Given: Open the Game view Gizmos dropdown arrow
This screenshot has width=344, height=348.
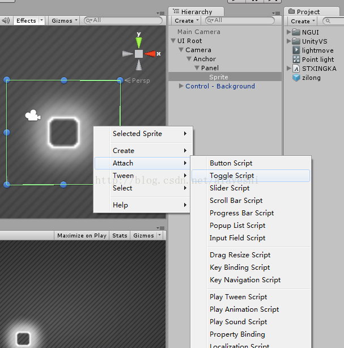Looking at the screenshot, I should tap(160, 235).
